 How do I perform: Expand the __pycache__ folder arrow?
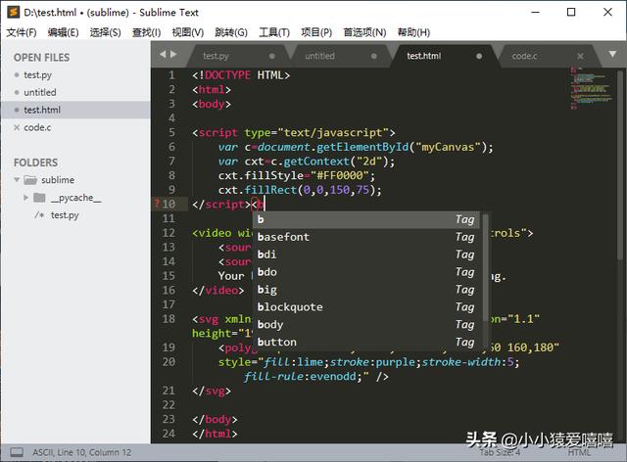click(25, 198)
